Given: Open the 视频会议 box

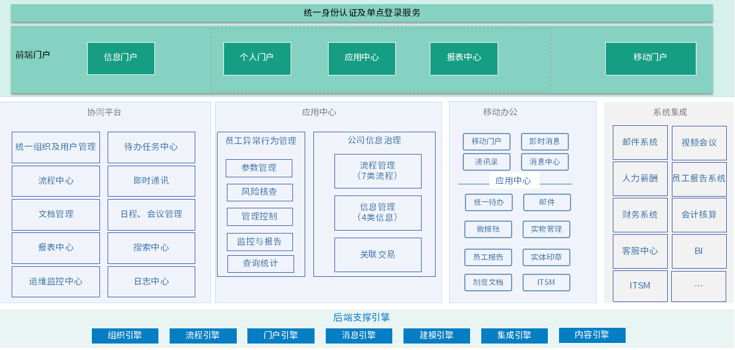Looking at the screenshot, I should [699, 143].
